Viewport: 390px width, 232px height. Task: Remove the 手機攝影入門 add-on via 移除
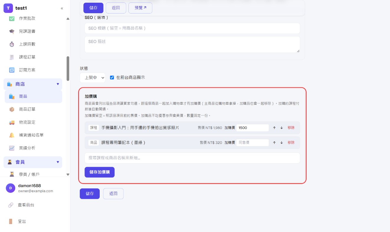coord(291,128)
